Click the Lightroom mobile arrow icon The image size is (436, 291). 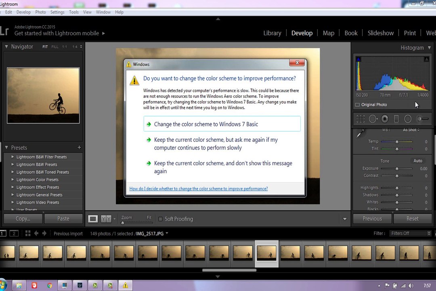[103, 34]
